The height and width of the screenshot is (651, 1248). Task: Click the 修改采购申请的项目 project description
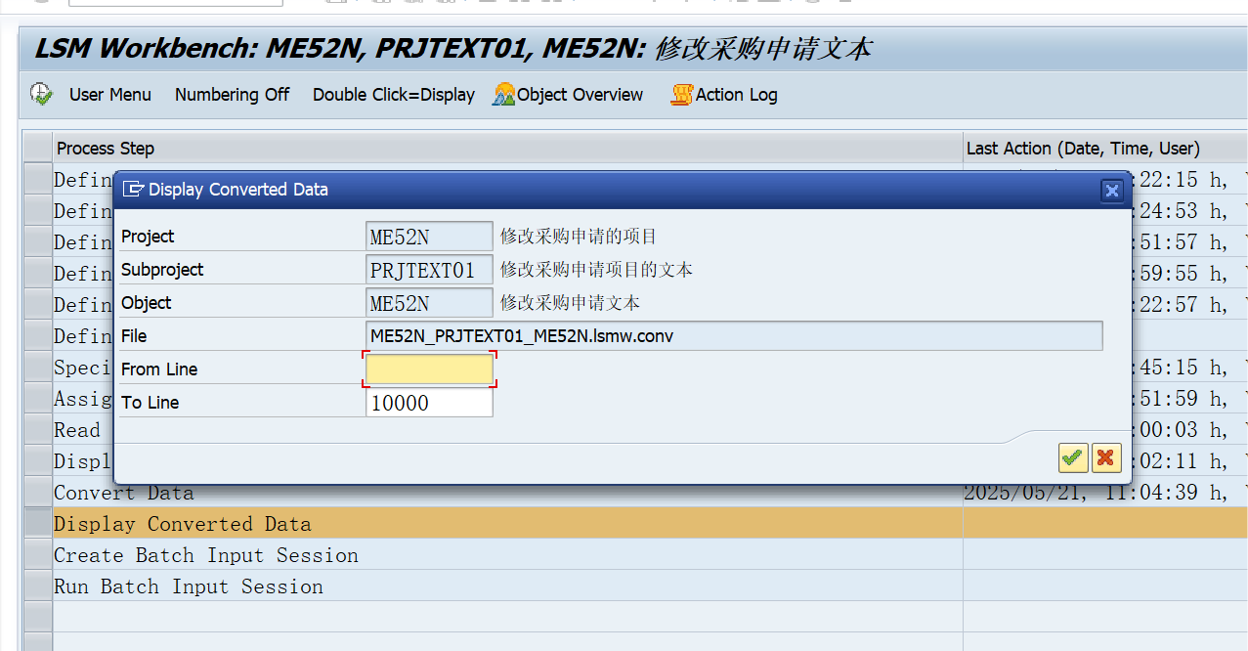coord(579,236)
